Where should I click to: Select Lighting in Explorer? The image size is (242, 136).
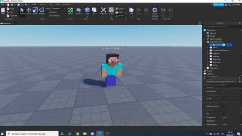click(x=210, y=74)
